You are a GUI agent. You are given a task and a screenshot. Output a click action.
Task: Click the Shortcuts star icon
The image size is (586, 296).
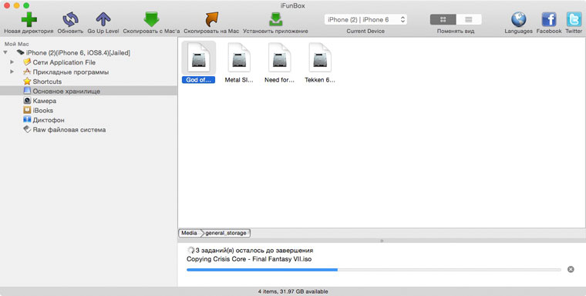click(27, 81)
